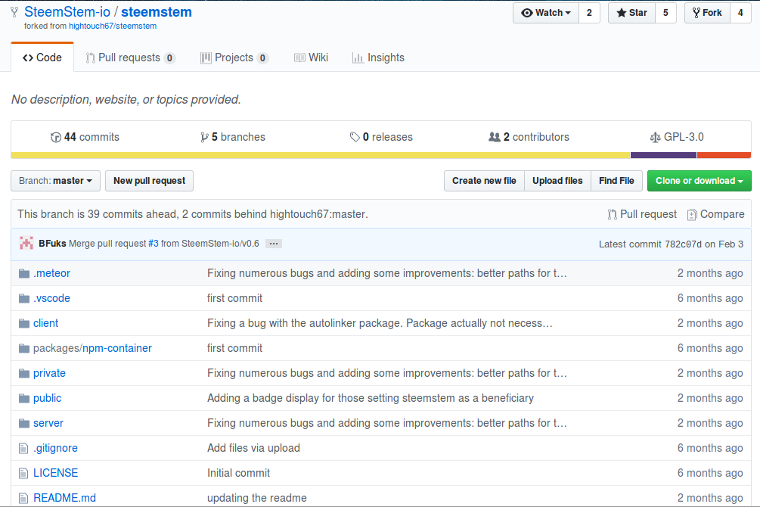Screen dimensions: 760x507
Task: Open the steemstem repository name link
Action: click(x=157, y=11)
